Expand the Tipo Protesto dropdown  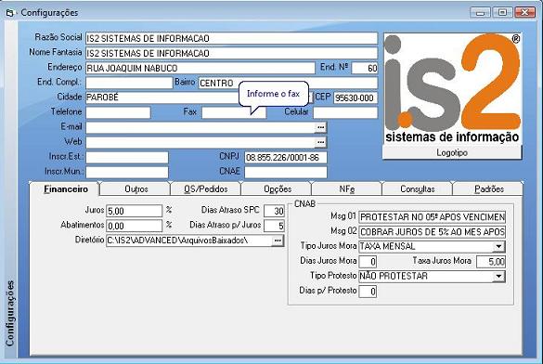click(498, 276)
